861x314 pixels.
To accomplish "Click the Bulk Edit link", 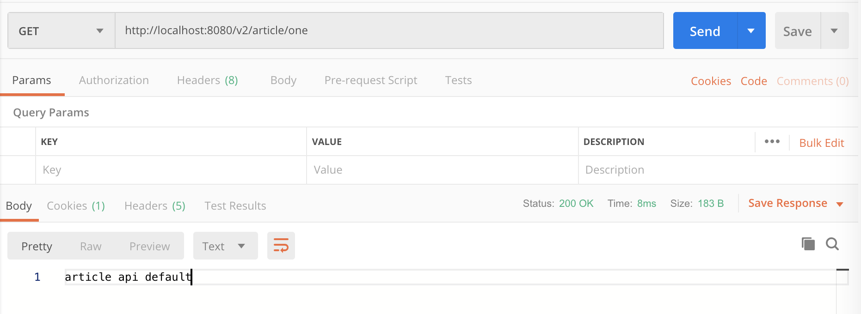I will tap(822, 143).
